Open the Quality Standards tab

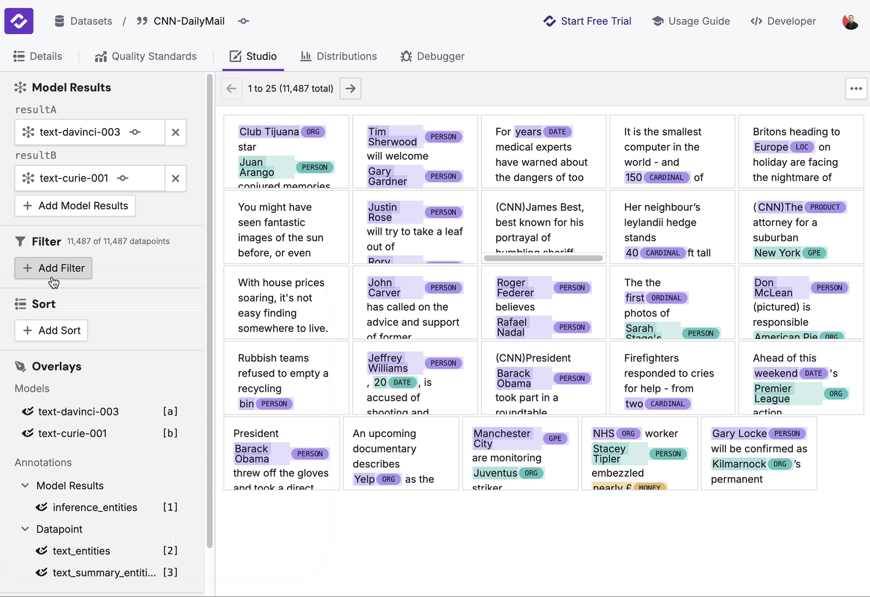tap(146, 56)
